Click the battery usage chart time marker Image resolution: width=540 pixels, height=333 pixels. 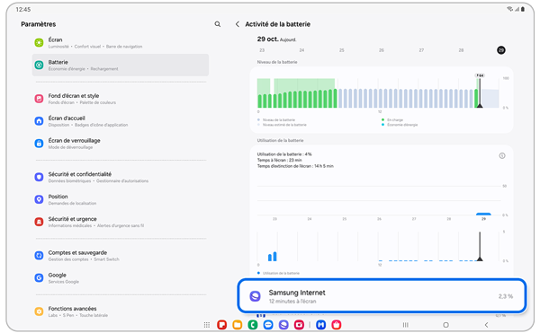(480, 246)
